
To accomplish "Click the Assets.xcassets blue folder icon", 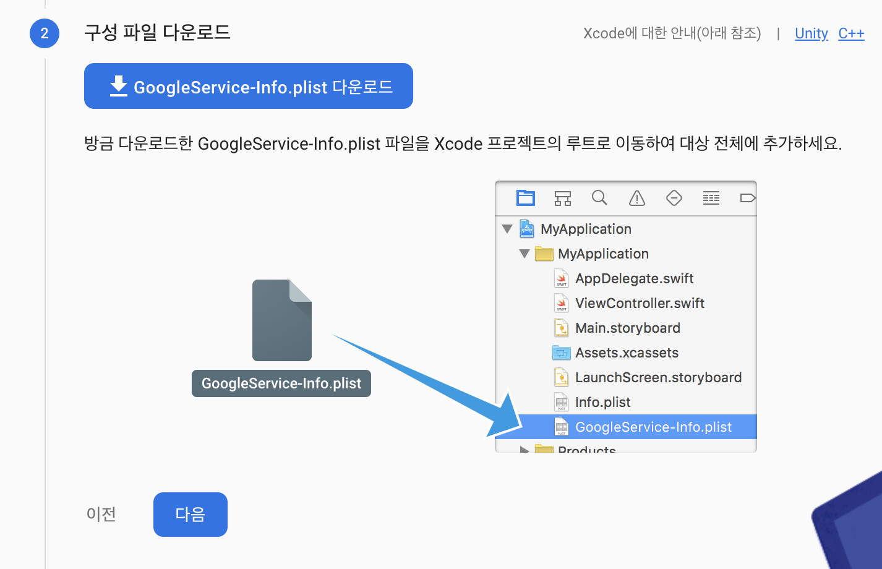I will click(x=561, y=353).
